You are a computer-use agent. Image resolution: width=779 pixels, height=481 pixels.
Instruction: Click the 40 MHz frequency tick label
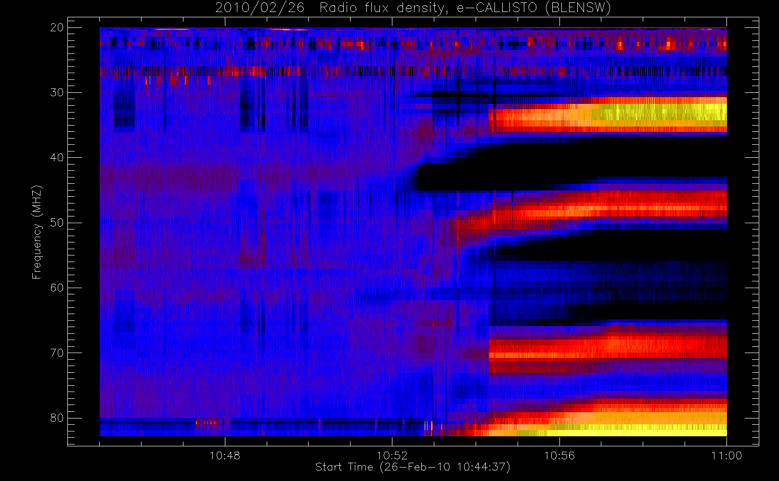[57, 157]
